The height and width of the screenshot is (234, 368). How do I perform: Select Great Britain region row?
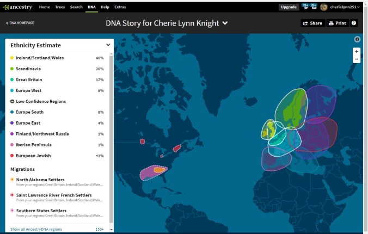(x=57, y=79)
